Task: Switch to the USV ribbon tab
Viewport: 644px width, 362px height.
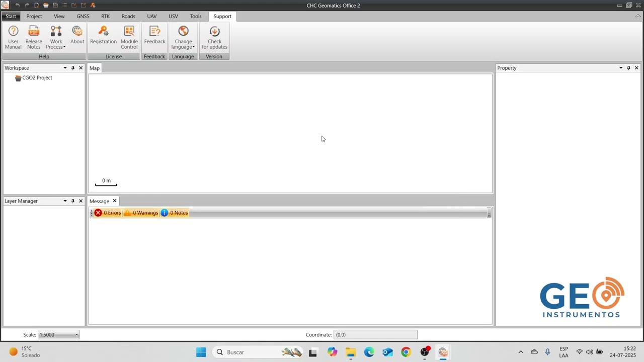Action: [173, 16]
